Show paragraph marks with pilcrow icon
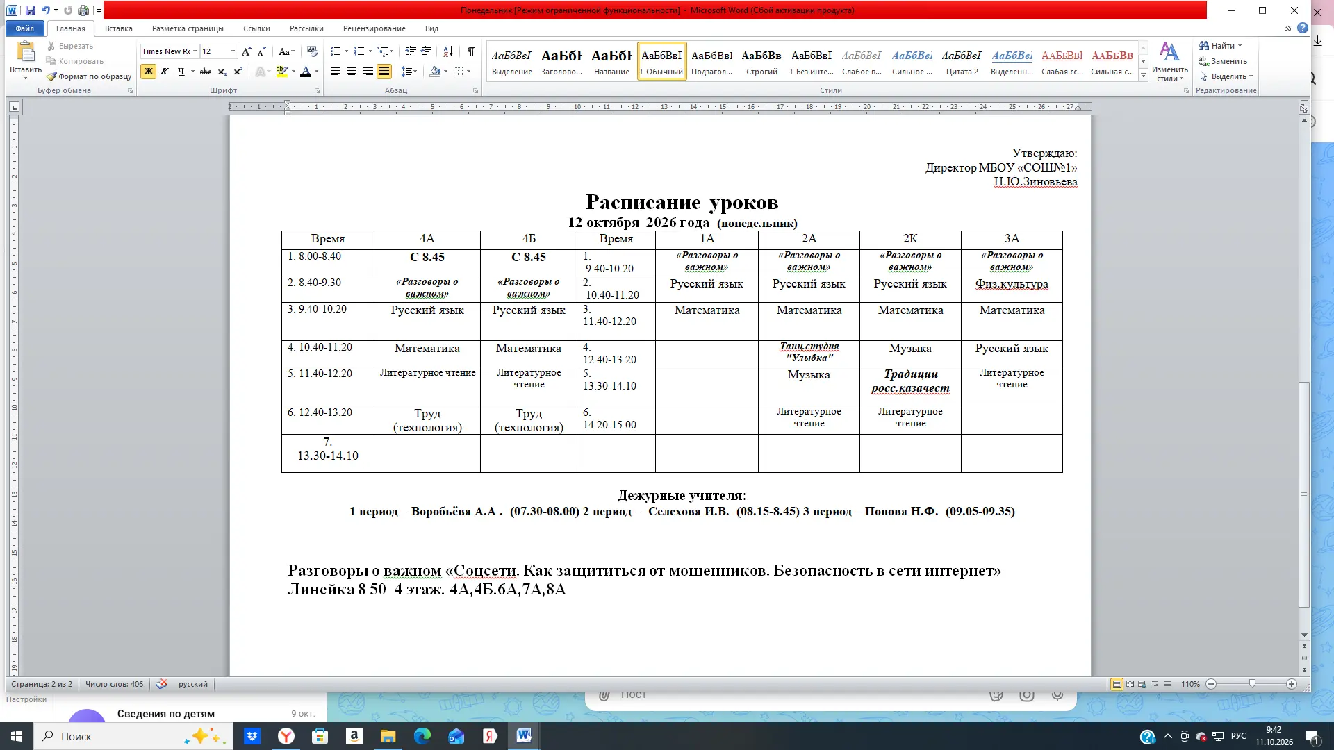 (471, 51)
